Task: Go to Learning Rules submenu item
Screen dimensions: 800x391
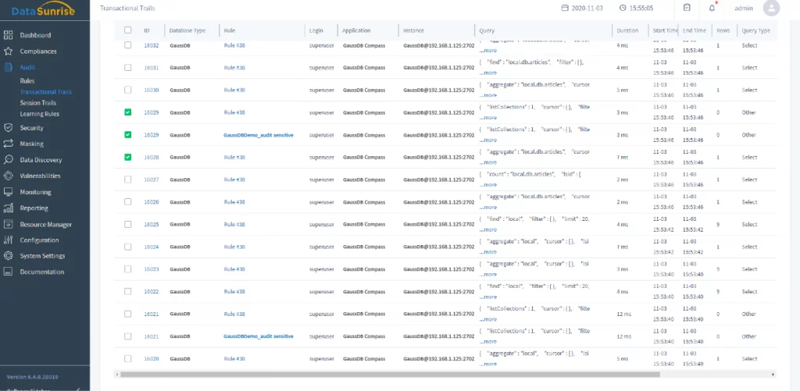Action: coord(39,114)
